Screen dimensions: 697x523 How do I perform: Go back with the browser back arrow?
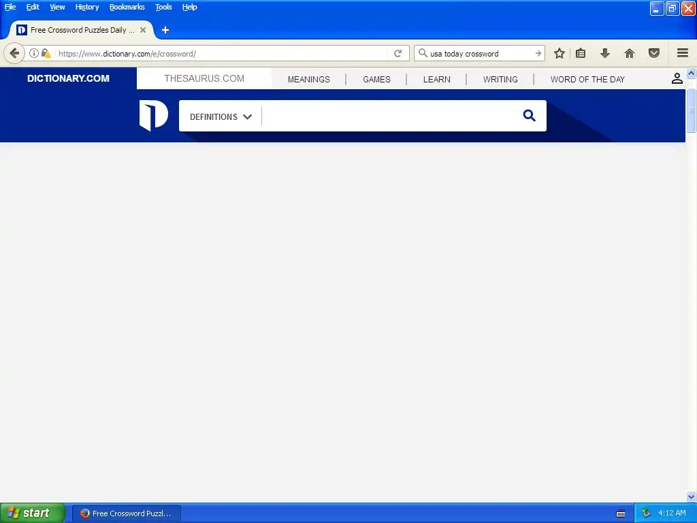click(x=14, y=53)
